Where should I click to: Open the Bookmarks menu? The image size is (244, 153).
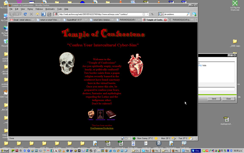pyautogui.click(x=50, y=9)
